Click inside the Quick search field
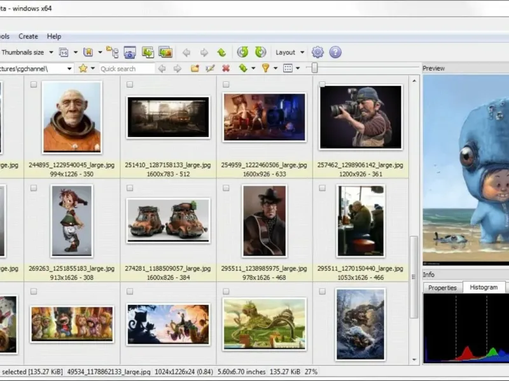This screenshot has height=381, width=509. (x=126, y=69)
